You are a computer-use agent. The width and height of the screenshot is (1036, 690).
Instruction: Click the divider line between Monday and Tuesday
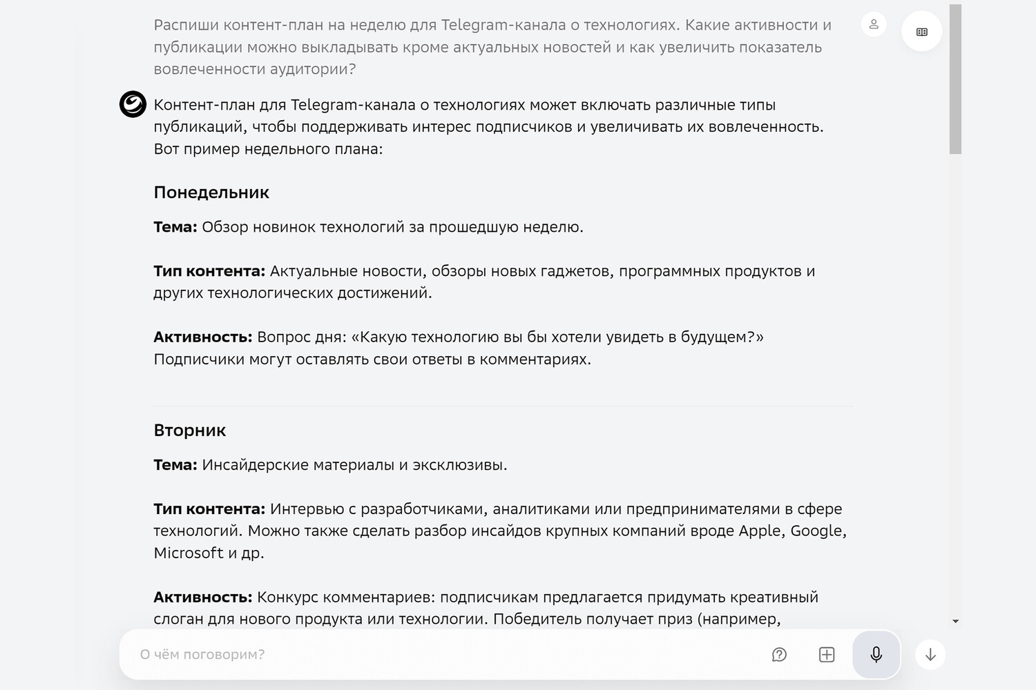(x=503, y=406)
